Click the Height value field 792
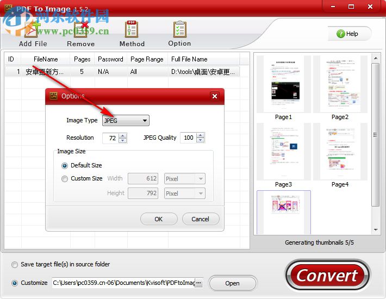This screenshot has width=386, height=299. point(143,194)
